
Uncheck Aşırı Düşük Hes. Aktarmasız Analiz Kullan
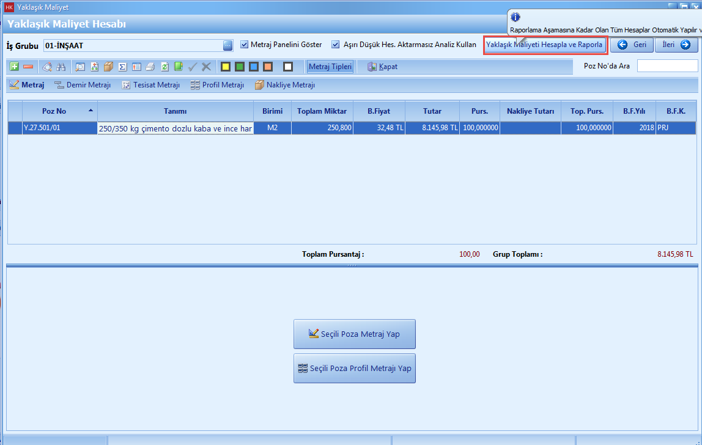tap(336, 45)
